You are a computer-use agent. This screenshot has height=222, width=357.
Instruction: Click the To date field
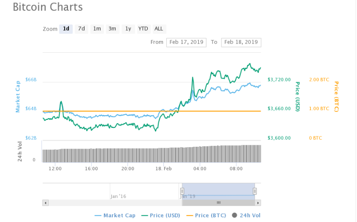241,42
